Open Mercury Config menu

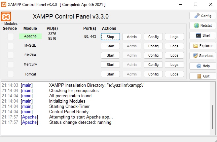[x=153, y=65]
